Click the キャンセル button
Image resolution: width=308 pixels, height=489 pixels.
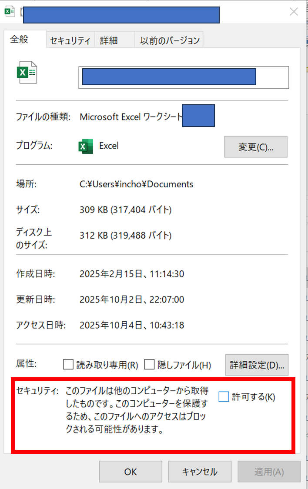click(x=200, y=472)
